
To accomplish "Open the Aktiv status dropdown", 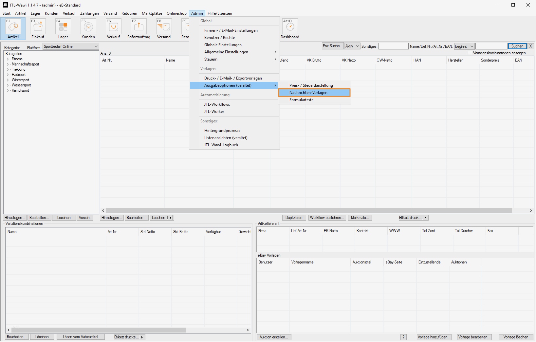I will (352, 46).
